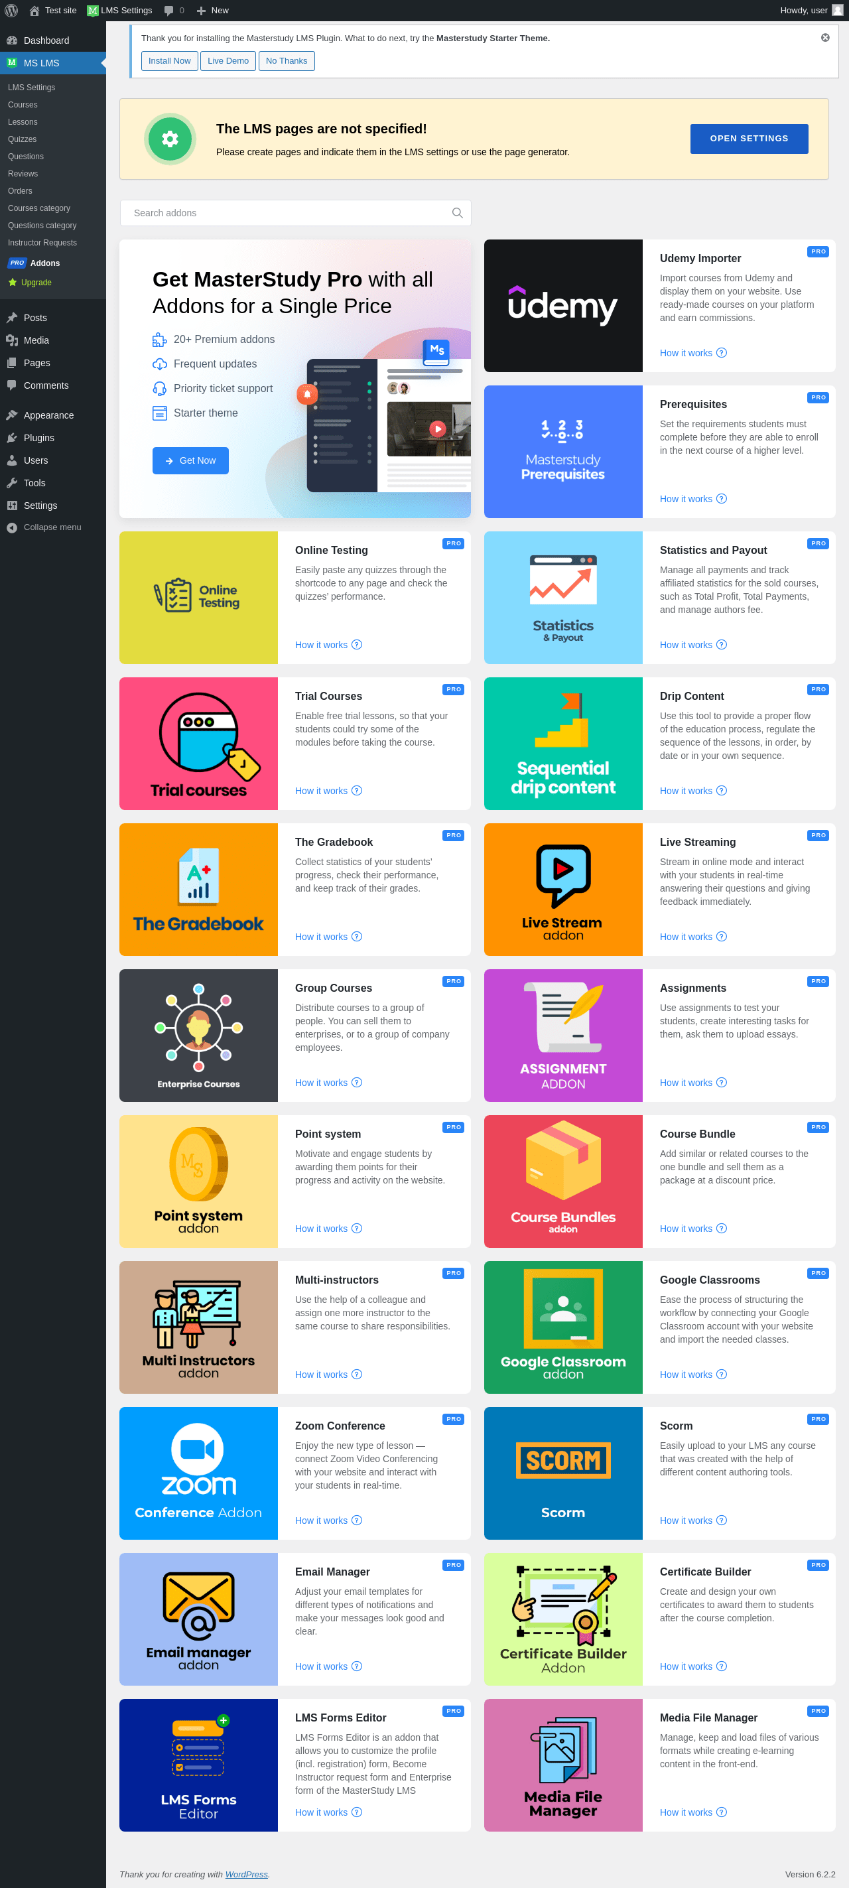The width and height of the screenshot is (849, 1888).
Task: Click the Multi Instructors addon image
Action: point(198,1327)
